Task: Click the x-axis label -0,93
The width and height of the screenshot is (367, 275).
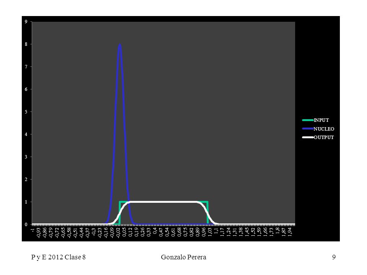Action: [39, 233]
